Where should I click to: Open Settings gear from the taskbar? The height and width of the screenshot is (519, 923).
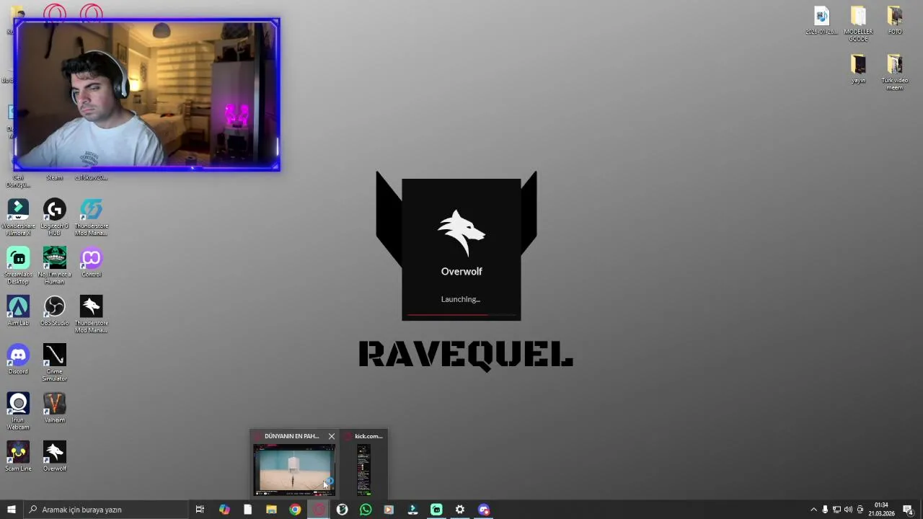[460, 510]
